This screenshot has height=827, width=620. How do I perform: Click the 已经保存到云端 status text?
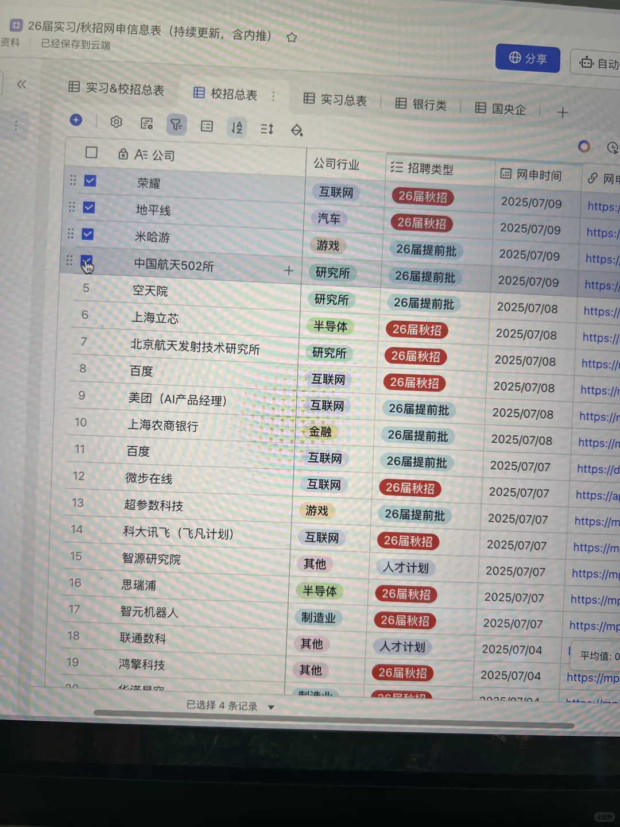click(x=75, y=44)
